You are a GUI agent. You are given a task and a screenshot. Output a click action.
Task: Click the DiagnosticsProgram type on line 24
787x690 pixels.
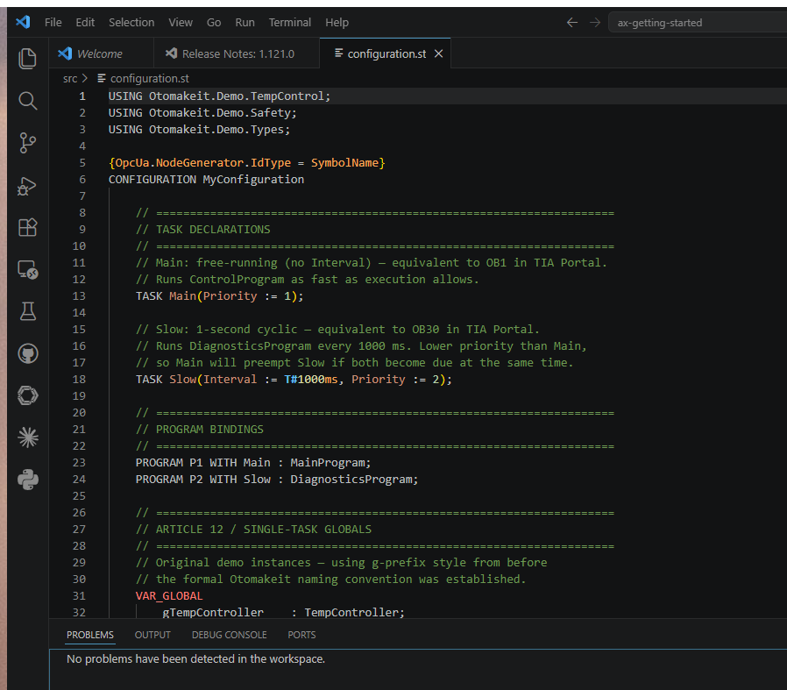click(351, 479)
